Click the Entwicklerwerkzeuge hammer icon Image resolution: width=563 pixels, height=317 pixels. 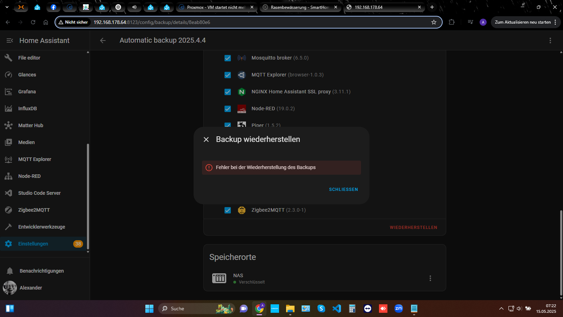tap(8, 227)
